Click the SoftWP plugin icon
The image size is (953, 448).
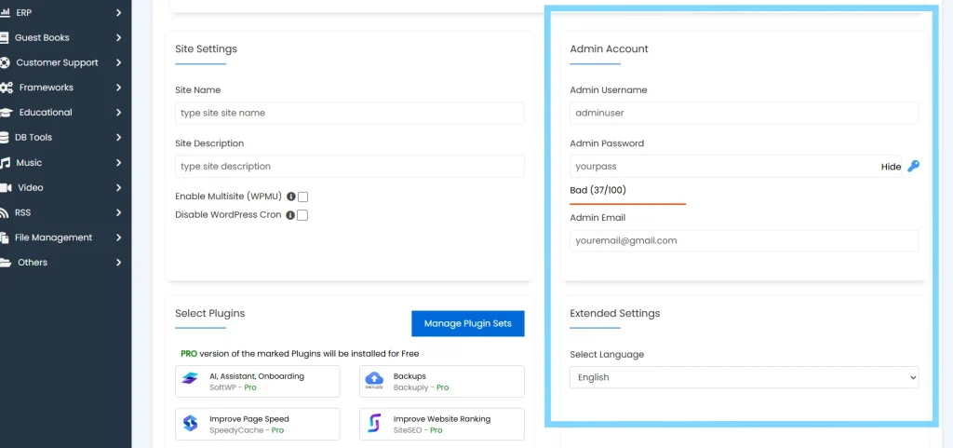[190, 378]
